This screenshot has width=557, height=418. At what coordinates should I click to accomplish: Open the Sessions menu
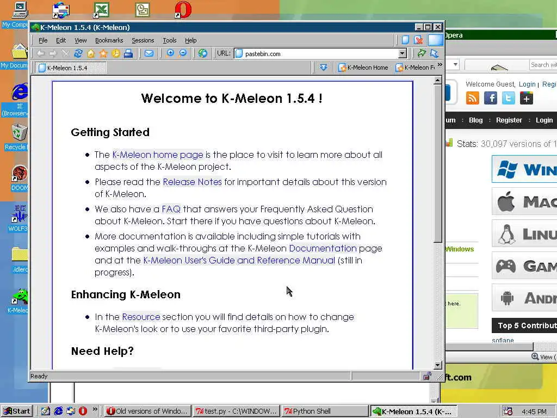click(143, 40)
